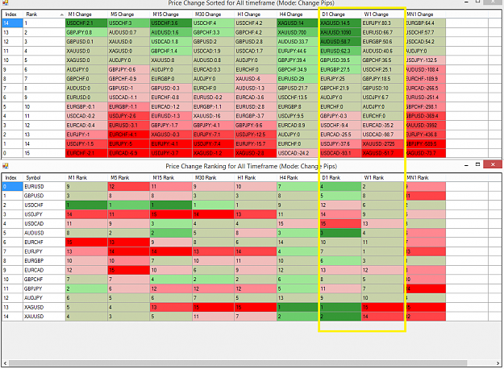Click the USDCAD:-24.2 cell
Viewport: 504px width, 369px height.
(x=298, y=153)
